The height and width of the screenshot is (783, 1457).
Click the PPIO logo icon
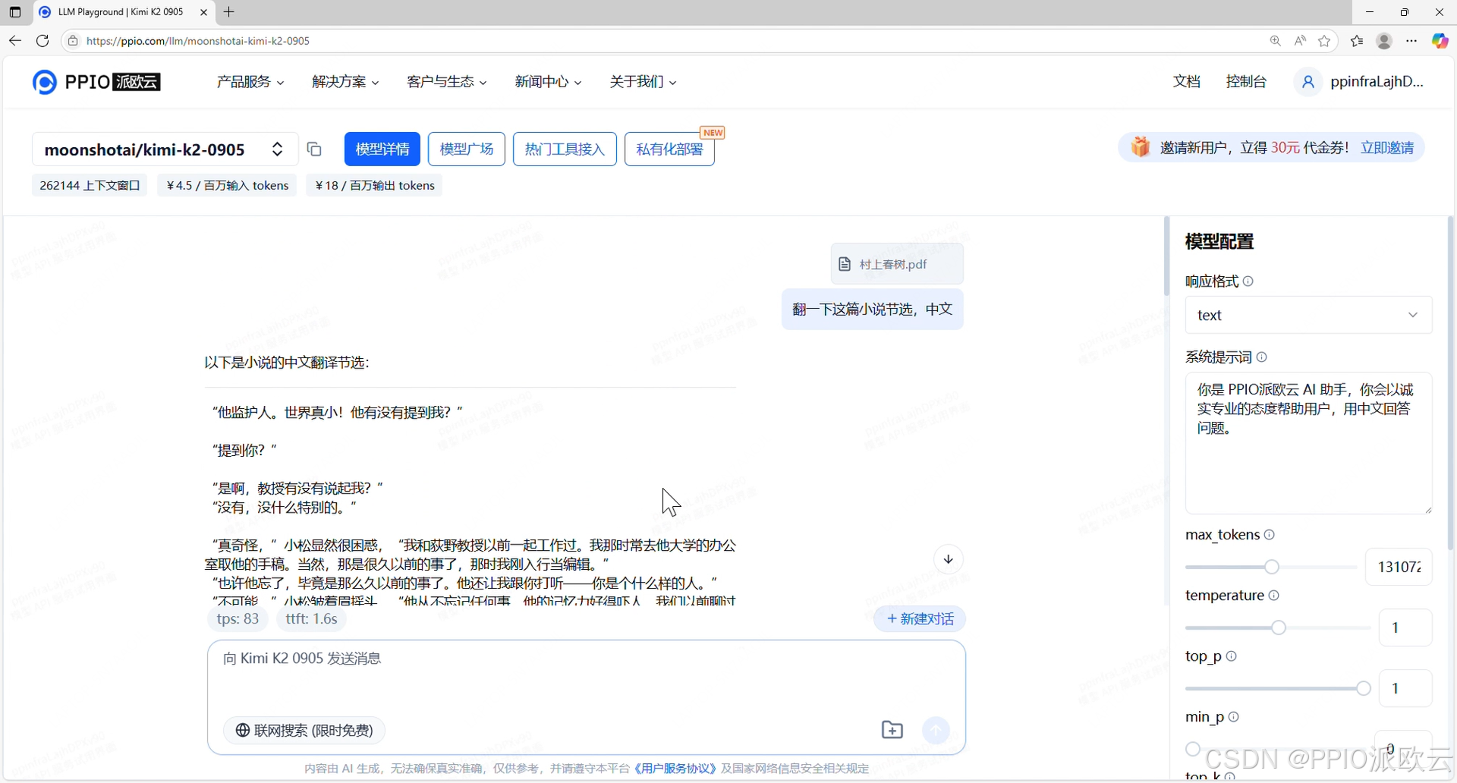pyautogui.click(x=45, y=82)
